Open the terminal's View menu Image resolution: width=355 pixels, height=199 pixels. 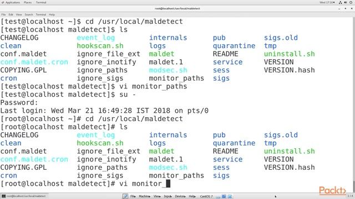pyautogui.click(x=19, y=15)
